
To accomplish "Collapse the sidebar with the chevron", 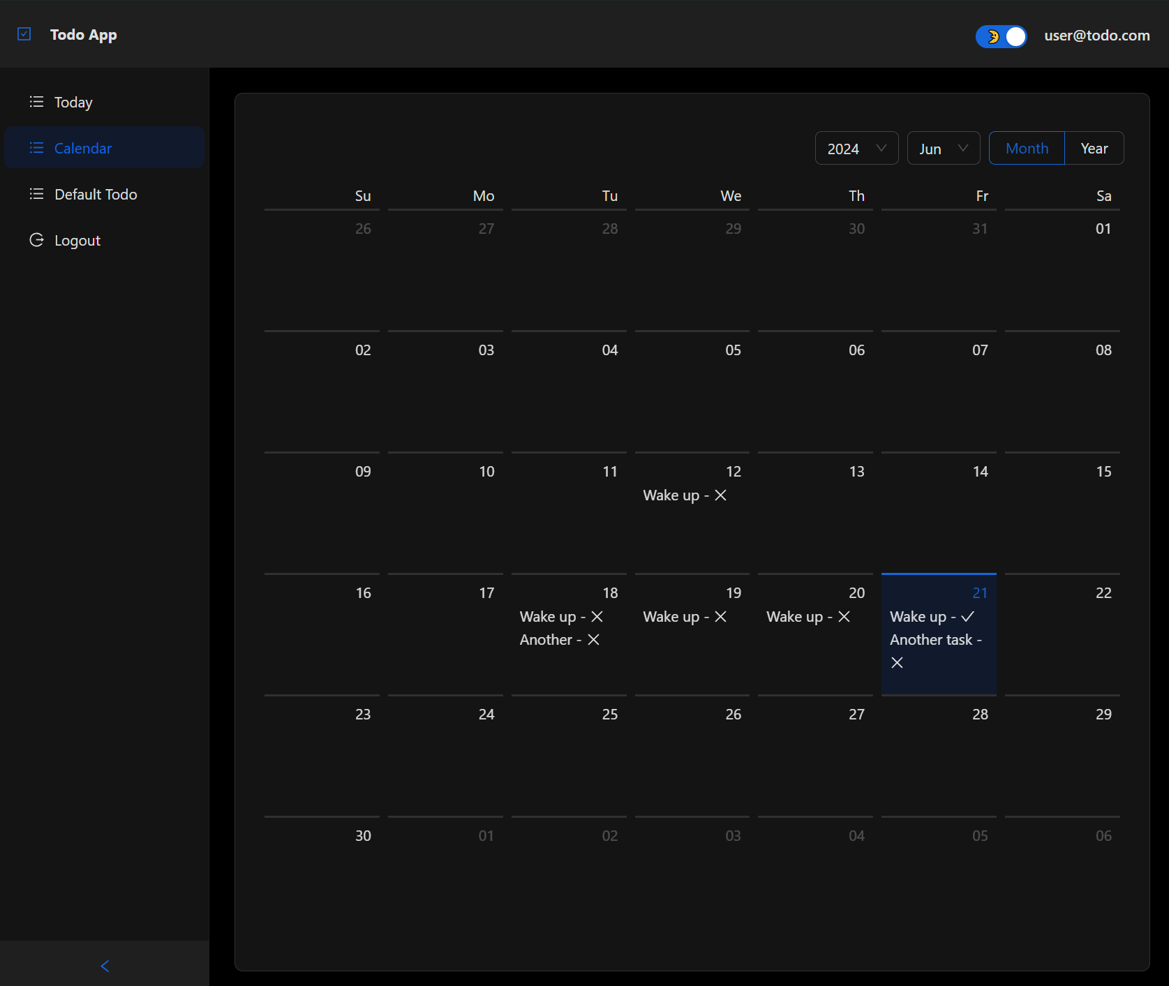I will pyautogui.click(x=104, y=966).
